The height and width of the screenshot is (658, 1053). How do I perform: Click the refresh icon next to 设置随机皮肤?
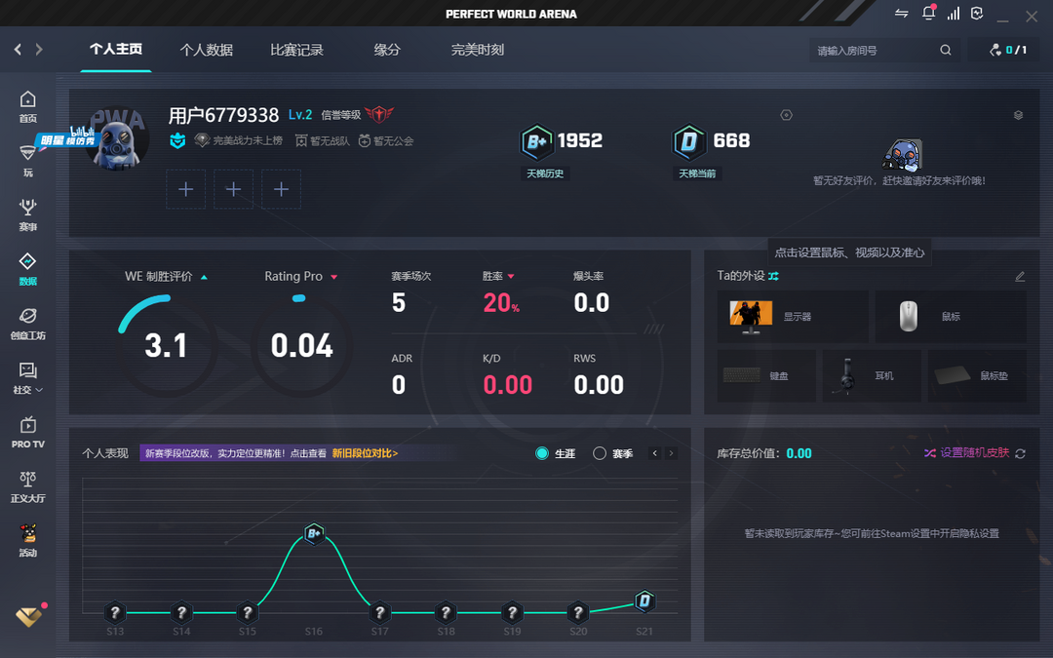click(x=1020, y=454)
